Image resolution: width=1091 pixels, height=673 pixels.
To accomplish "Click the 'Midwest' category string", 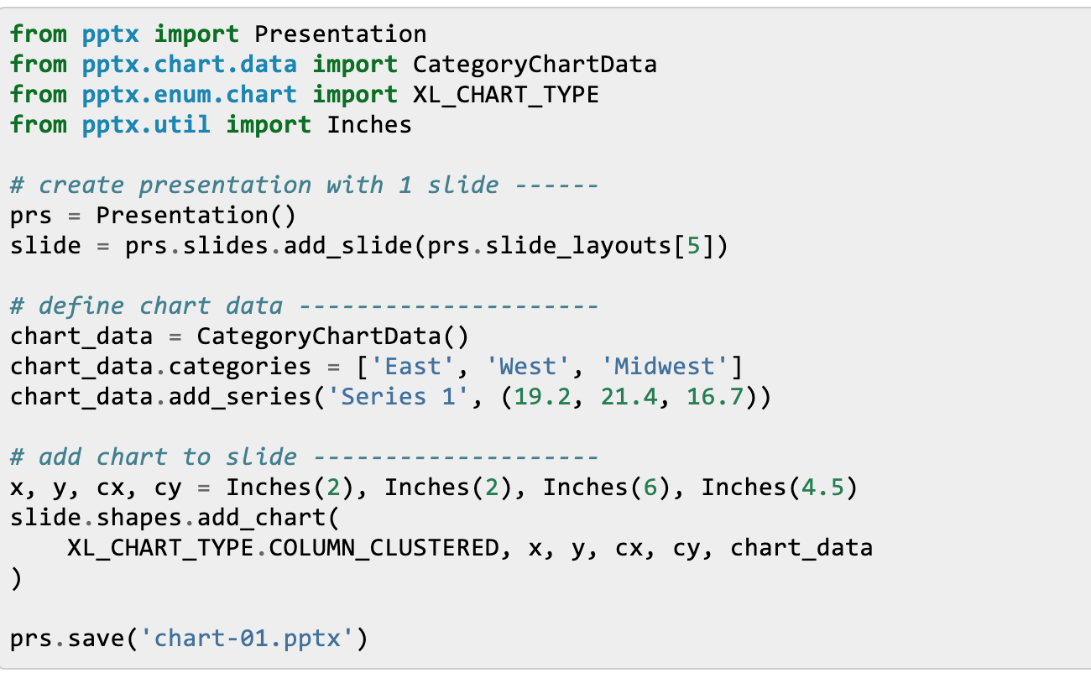I will [x=665, y=367].
